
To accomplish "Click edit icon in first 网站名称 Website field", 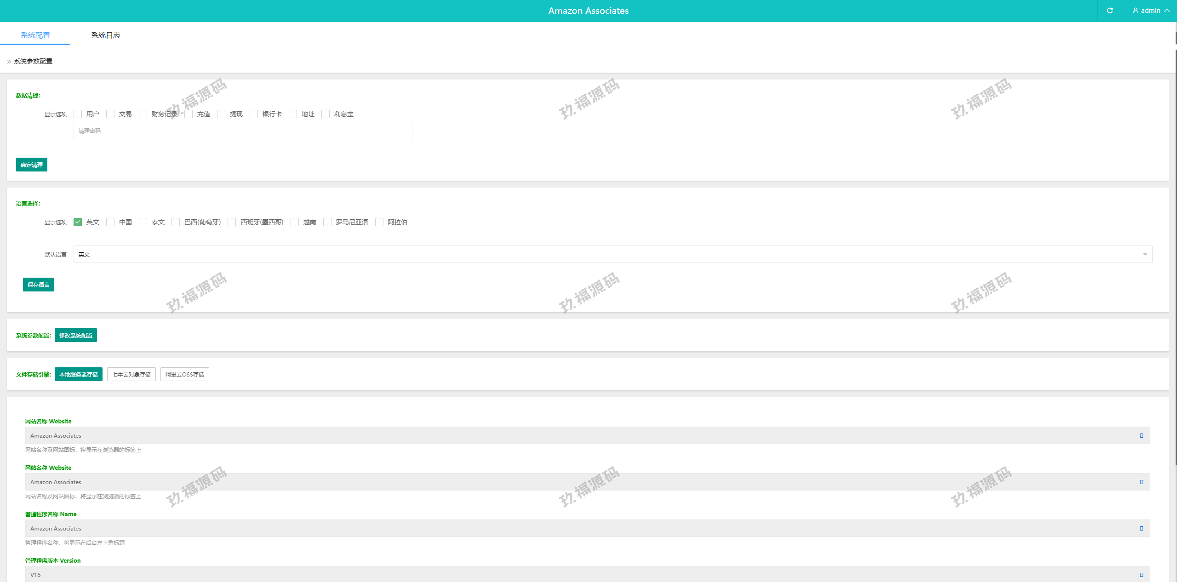I will click(1141, 435).
